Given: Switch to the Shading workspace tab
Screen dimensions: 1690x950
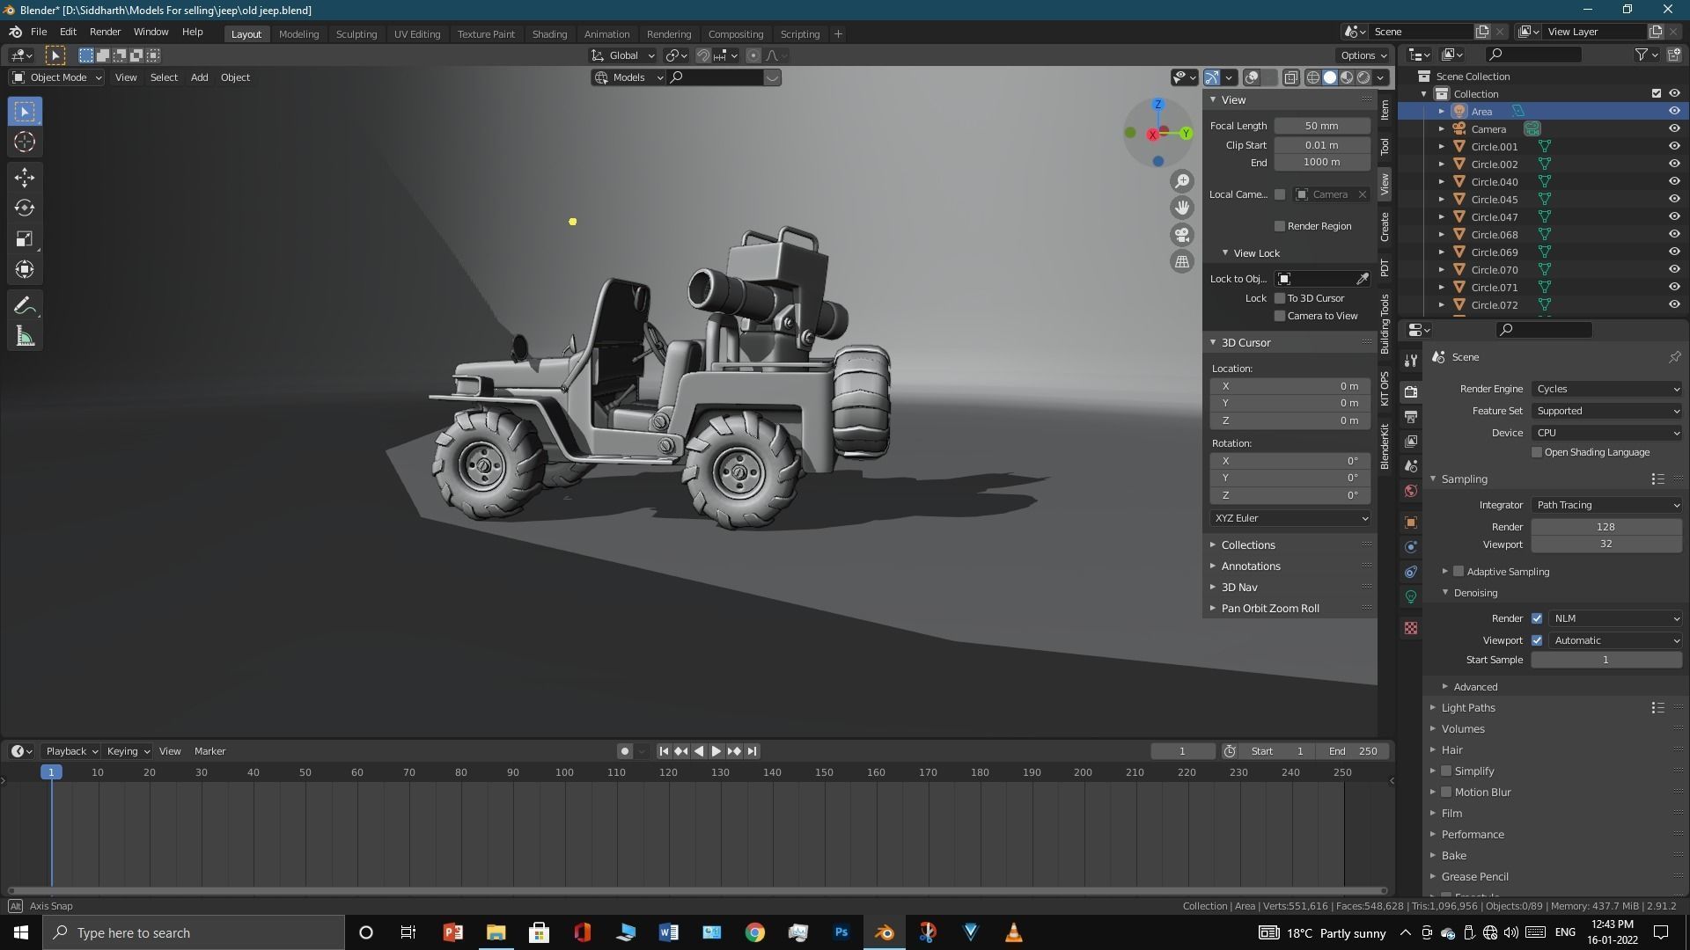Looking at the screenshot, I should 549,34.
